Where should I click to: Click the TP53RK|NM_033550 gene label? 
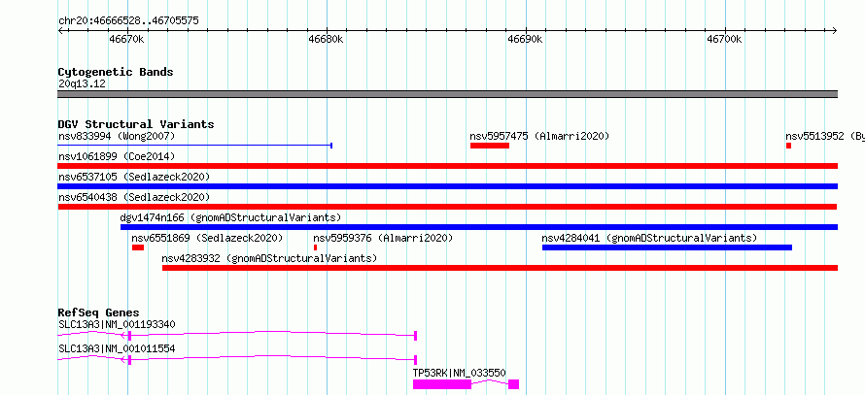tap(460, 373)
